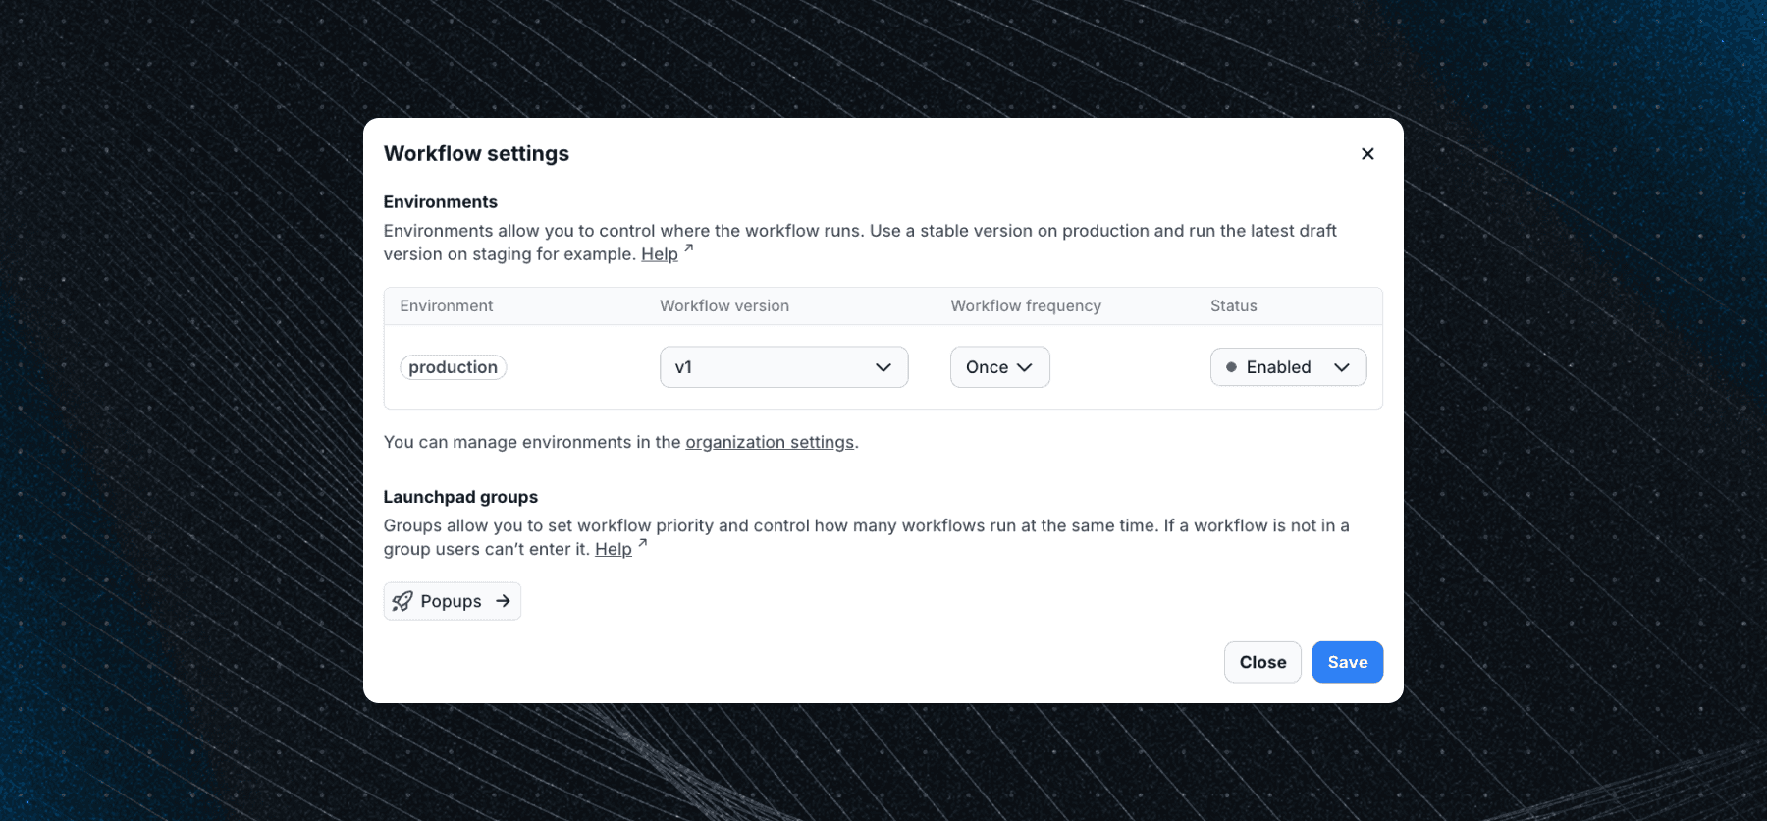The image size is (1767, 821).
Task: Click the arrow icon inside the Popups button
Action: pyautogui.click(x=502, y=600)
